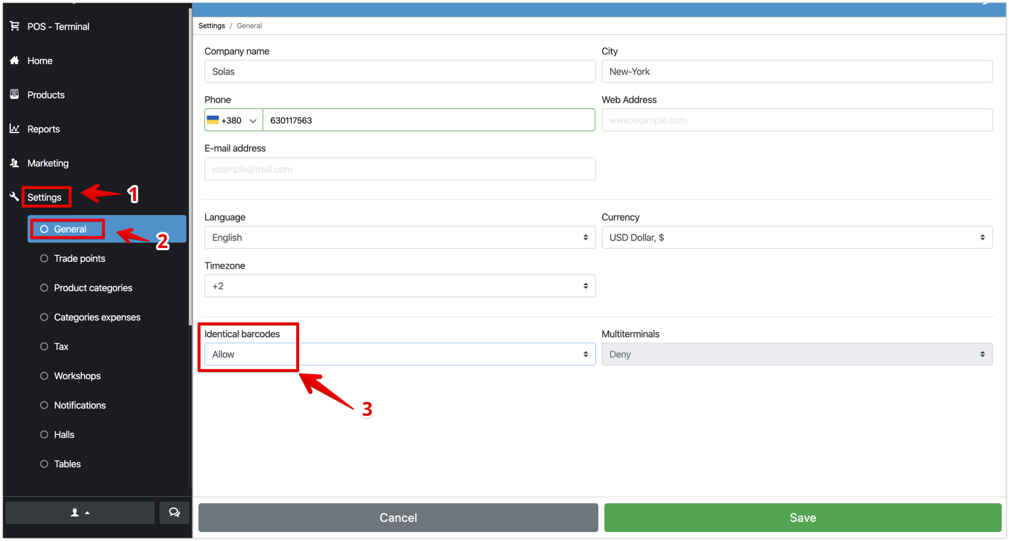
Task: Click the E-mail address input field
Action: [x=399, y=169]
